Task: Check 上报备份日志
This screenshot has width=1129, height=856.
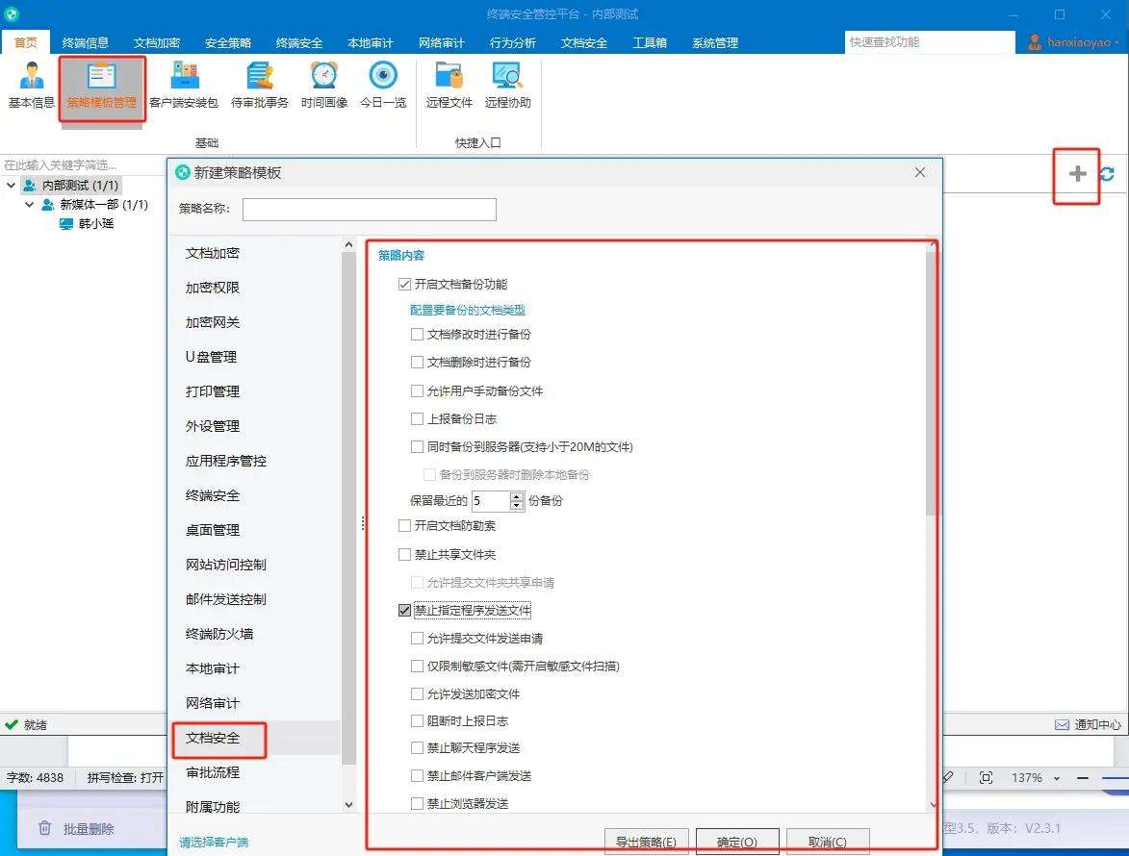Action: click(x=417, y=418)
